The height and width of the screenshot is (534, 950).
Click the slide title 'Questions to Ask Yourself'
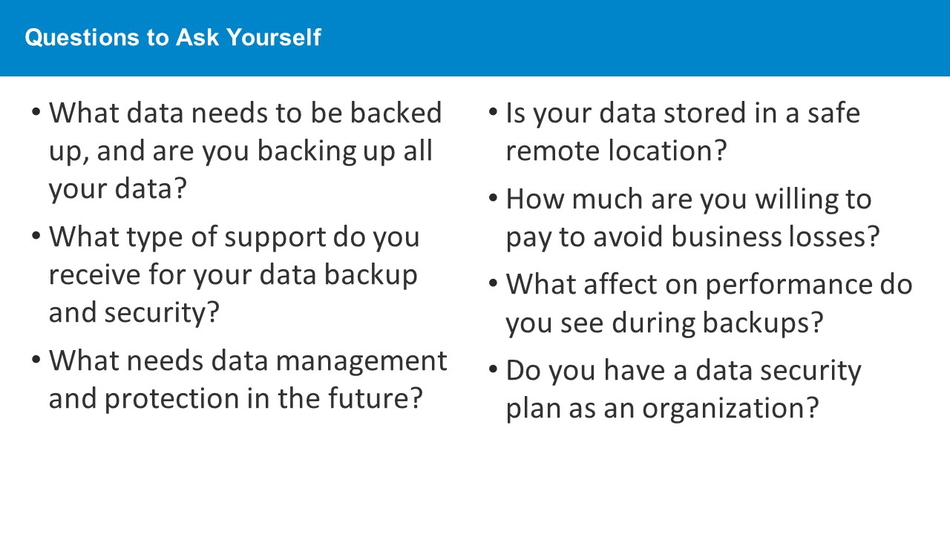pos(173,37)
